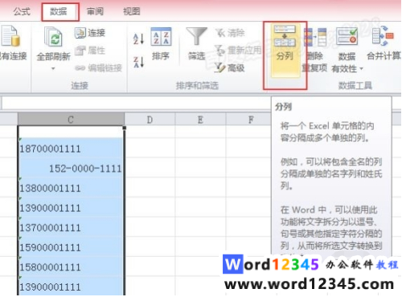The height and width of the screenshot is (297, 402).
Task: Click 删除重复项 remove duplicates
Action: coord(314,50)
